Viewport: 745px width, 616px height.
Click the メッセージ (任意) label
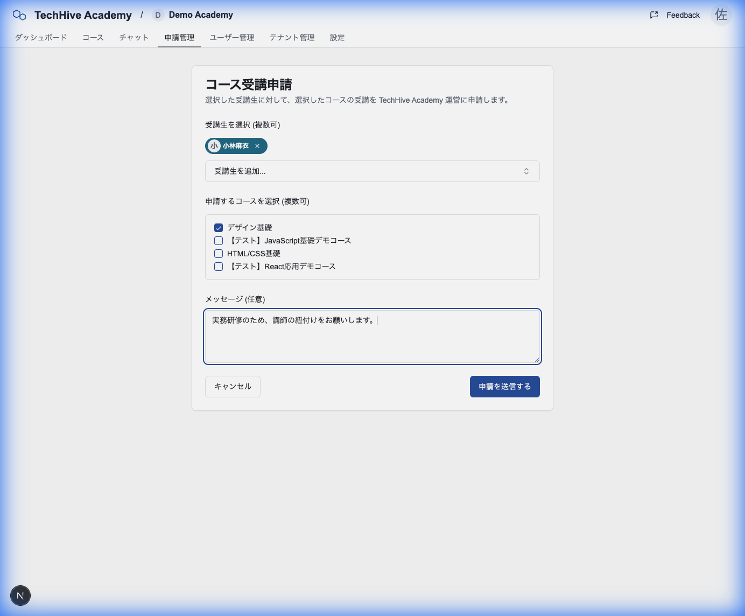click(x=235, y=299)
